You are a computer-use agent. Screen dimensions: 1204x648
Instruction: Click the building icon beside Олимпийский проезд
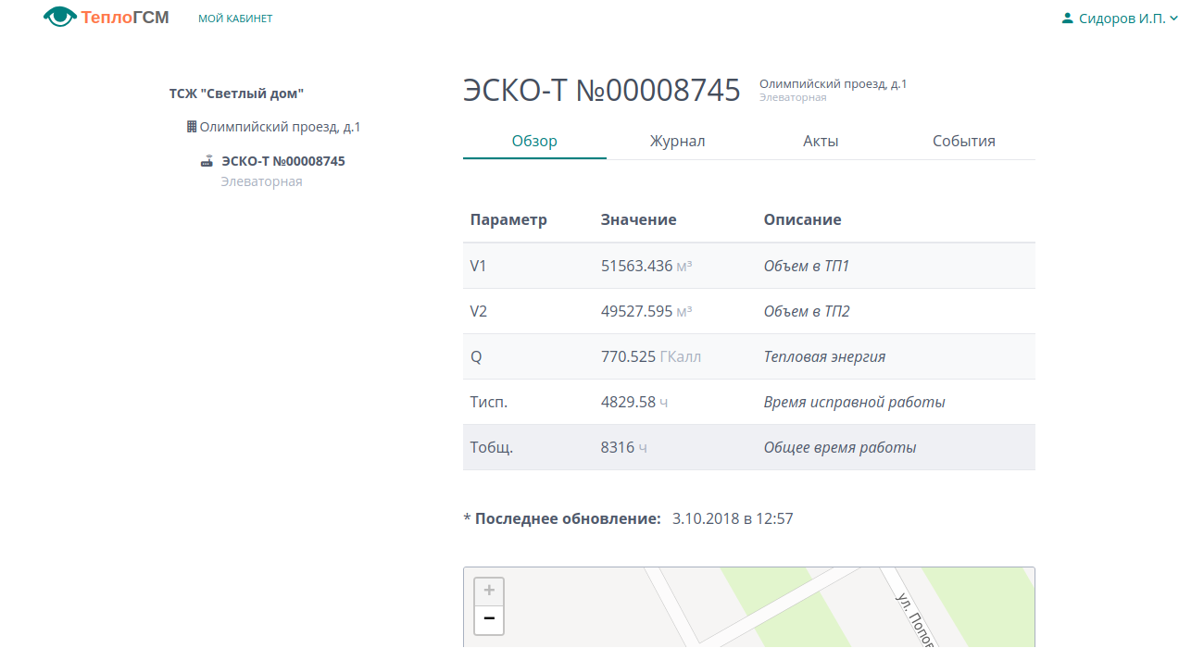pyautogui.click(x=192, y=127)
